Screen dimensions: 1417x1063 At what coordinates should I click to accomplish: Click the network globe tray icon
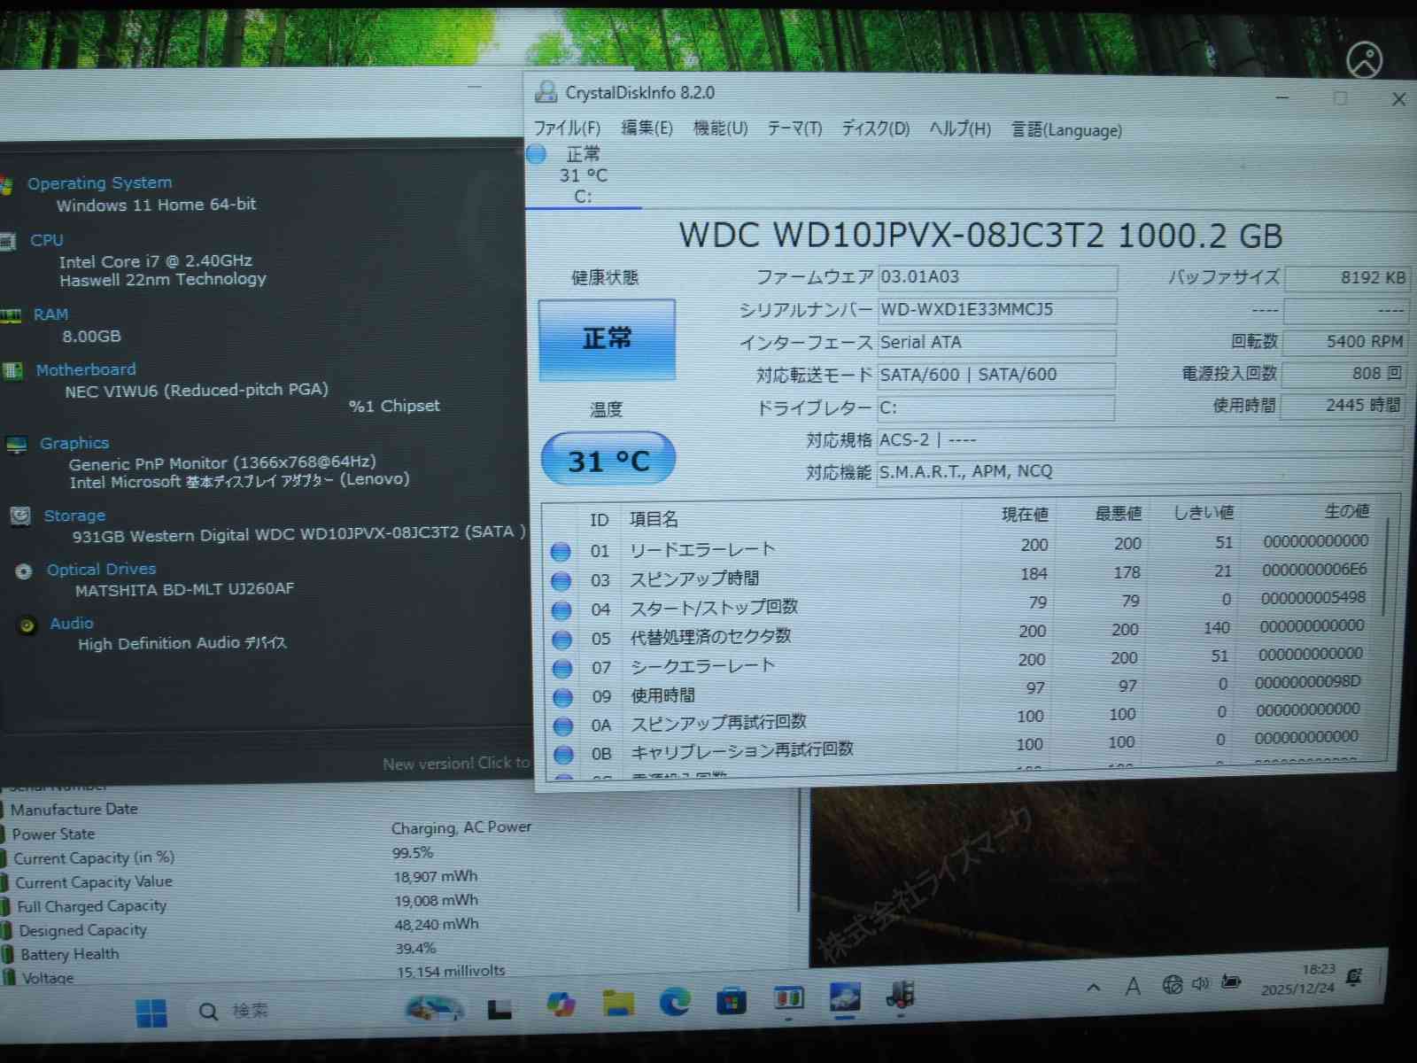[x=1172, y=985]
